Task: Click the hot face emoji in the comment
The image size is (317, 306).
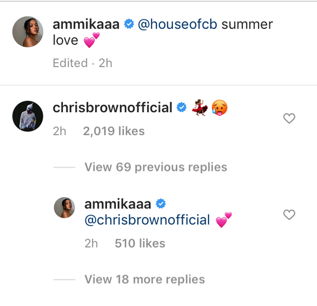Action: click(219, 108)
